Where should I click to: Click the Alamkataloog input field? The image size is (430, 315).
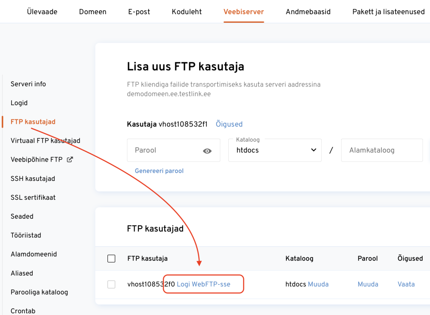pos(381,150)
